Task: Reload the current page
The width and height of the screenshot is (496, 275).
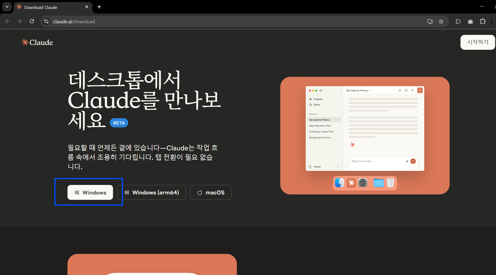Action: (x=32, y=21)
